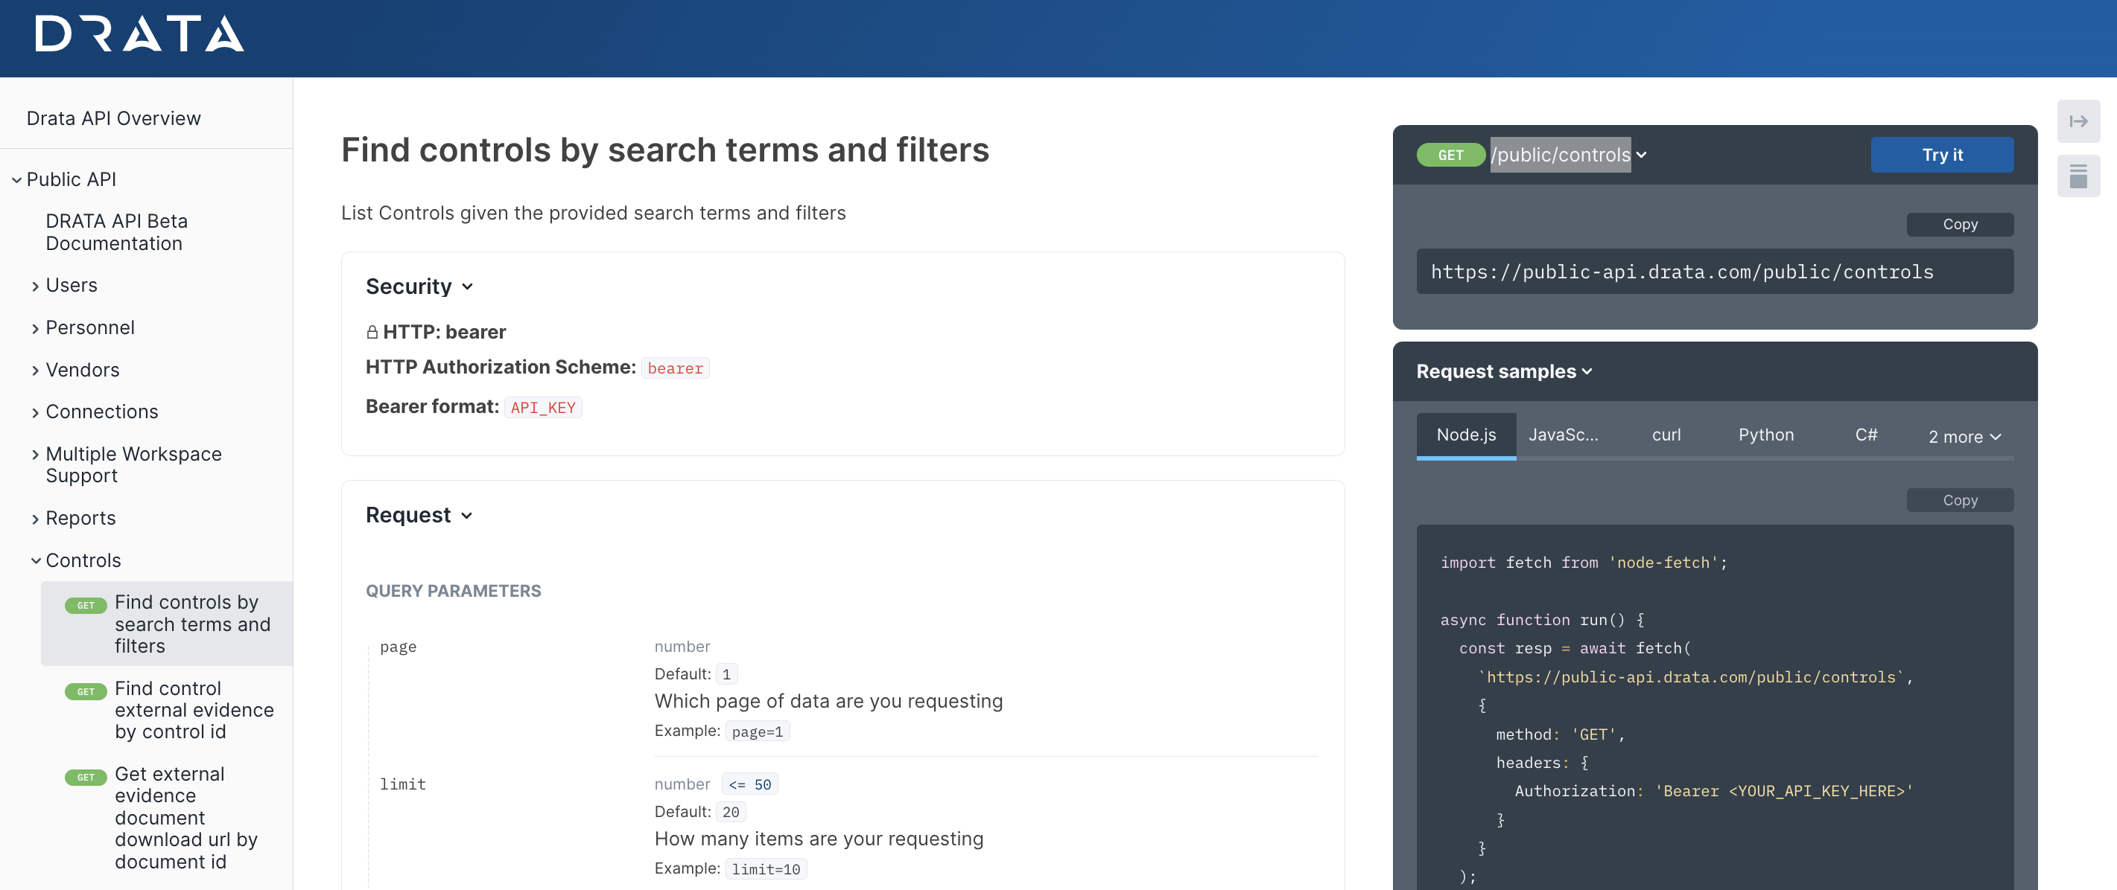Click the GET badge for Find control external evidence
Viewport: 2117px width, 890px height.
[86, 691]
